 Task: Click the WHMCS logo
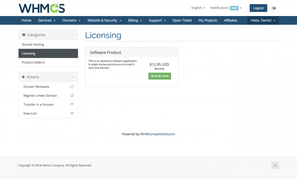(42, 8)
